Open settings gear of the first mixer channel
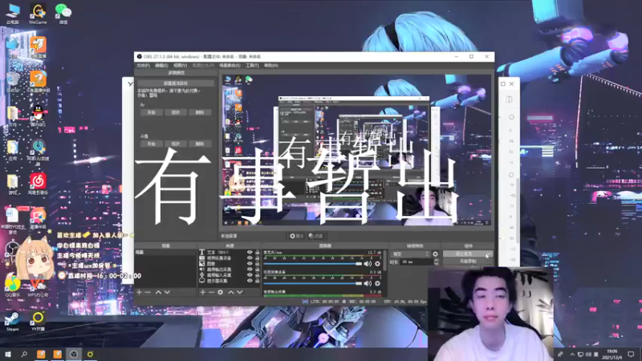 (x=377, y=264)
